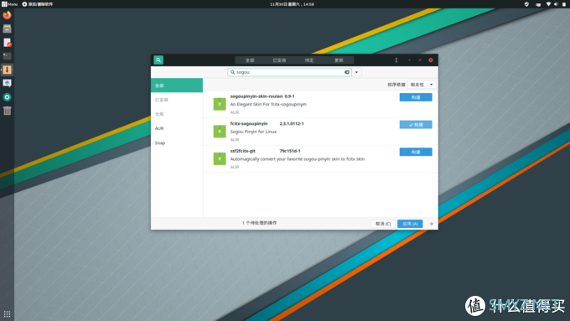Toggle the green search button in header
570x321 pixels.
click(158, 60)
